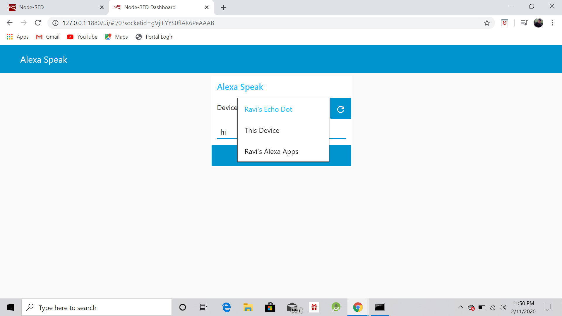Open the browser profile avatar
This screenshot has width=562, height=316.
pyautogui.click(x=539, y=23)
